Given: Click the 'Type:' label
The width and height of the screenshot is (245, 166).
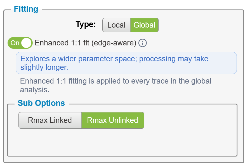Looking at the screenshot, I should pyautogui.click(x=86, y=25).
